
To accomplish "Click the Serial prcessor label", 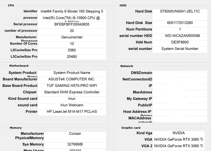I will tap(25, 24).
